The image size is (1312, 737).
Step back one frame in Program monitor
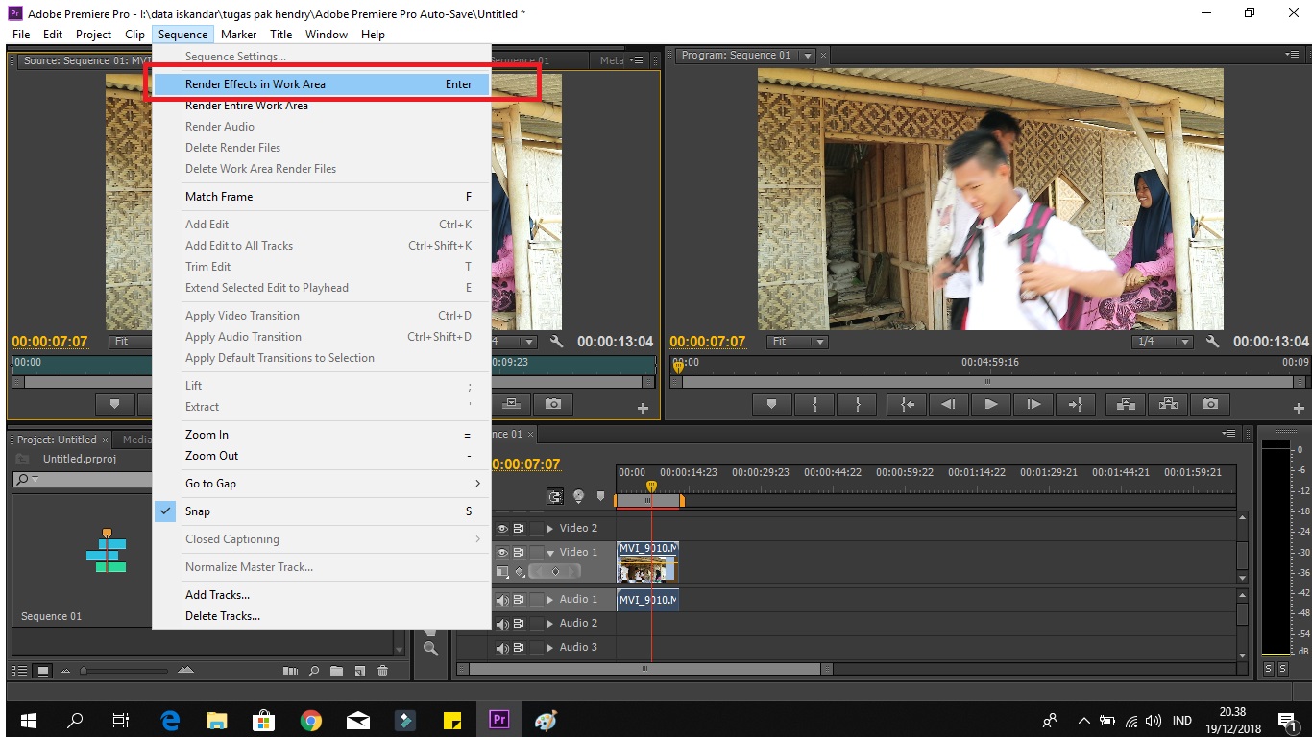(949, 405)
